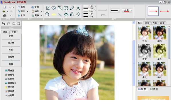Select the eraser tool
This screenshot has width=171, height=104.
point(78,14)
